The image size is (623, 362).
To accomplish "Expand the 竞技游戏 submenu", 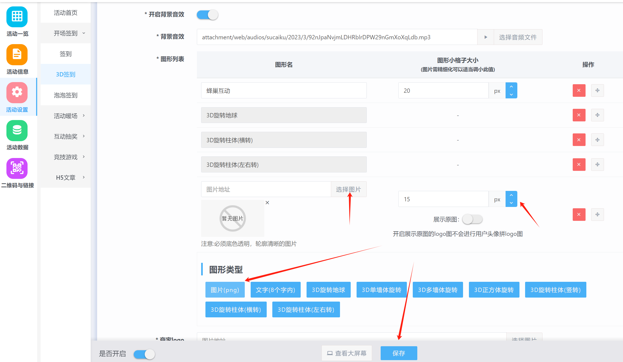I will pos(66,157).
